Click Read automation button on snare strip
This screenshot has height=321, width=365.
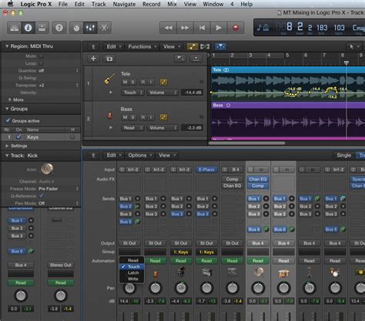283,261
